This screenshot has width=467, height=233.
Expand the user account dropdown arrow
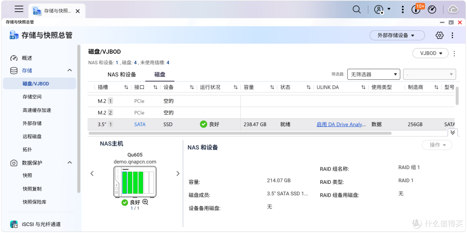tap(389, 9)
